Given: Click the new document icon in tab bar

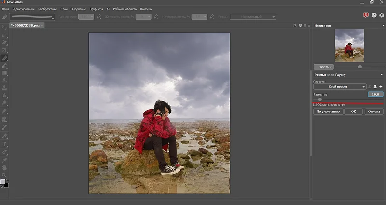Looking at the screenshot, I should click(295, 26).
